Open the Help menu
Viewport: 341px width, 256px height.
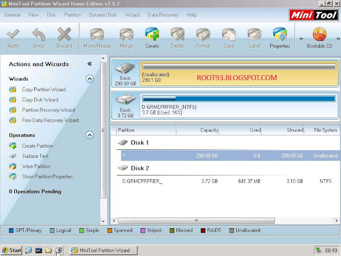point(192,15)
